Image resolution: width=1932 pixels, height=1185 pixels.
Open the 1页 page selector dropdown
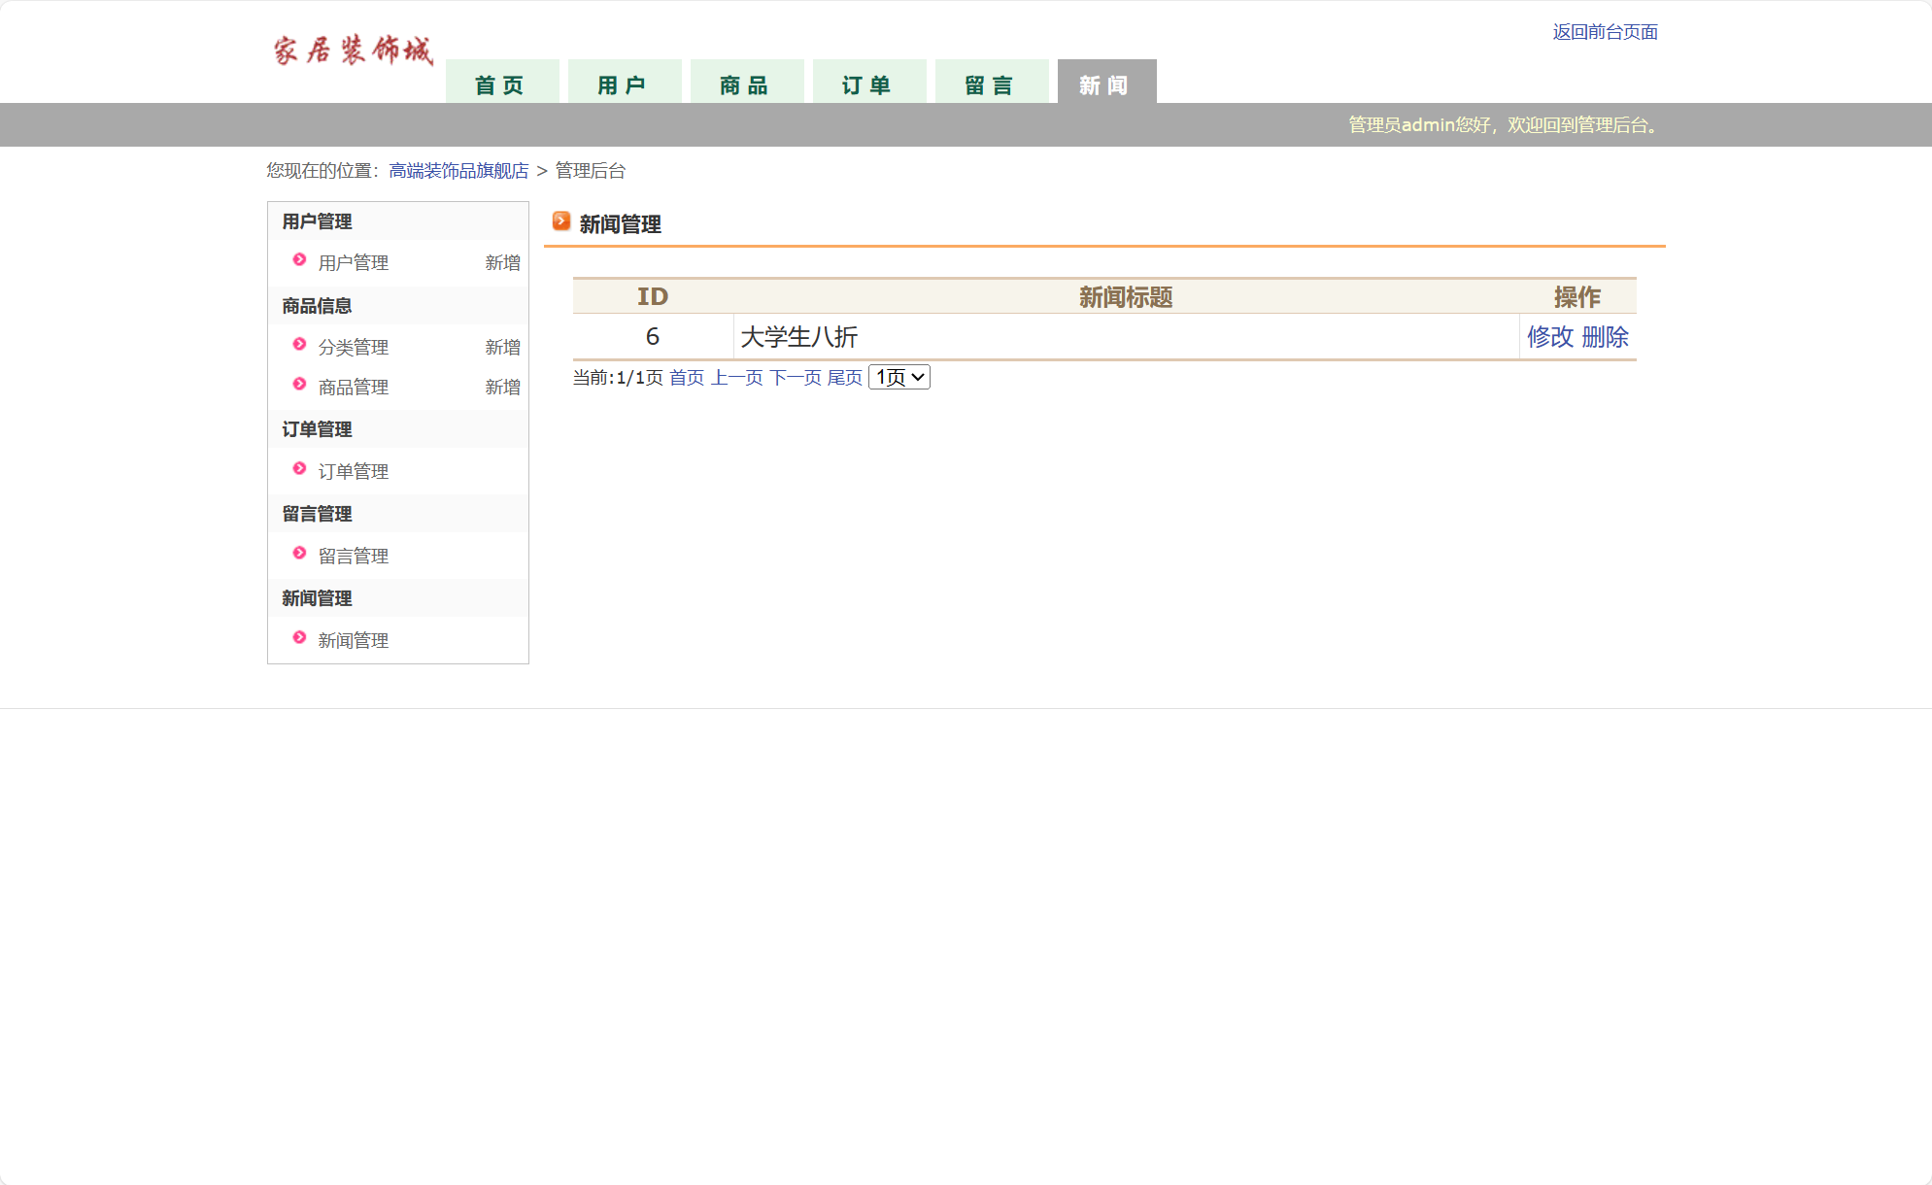pyautogui.click(x=898, y=377)
